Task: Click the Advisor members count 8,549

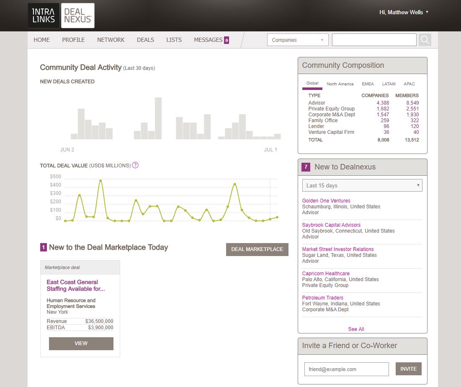Action: 412,103
